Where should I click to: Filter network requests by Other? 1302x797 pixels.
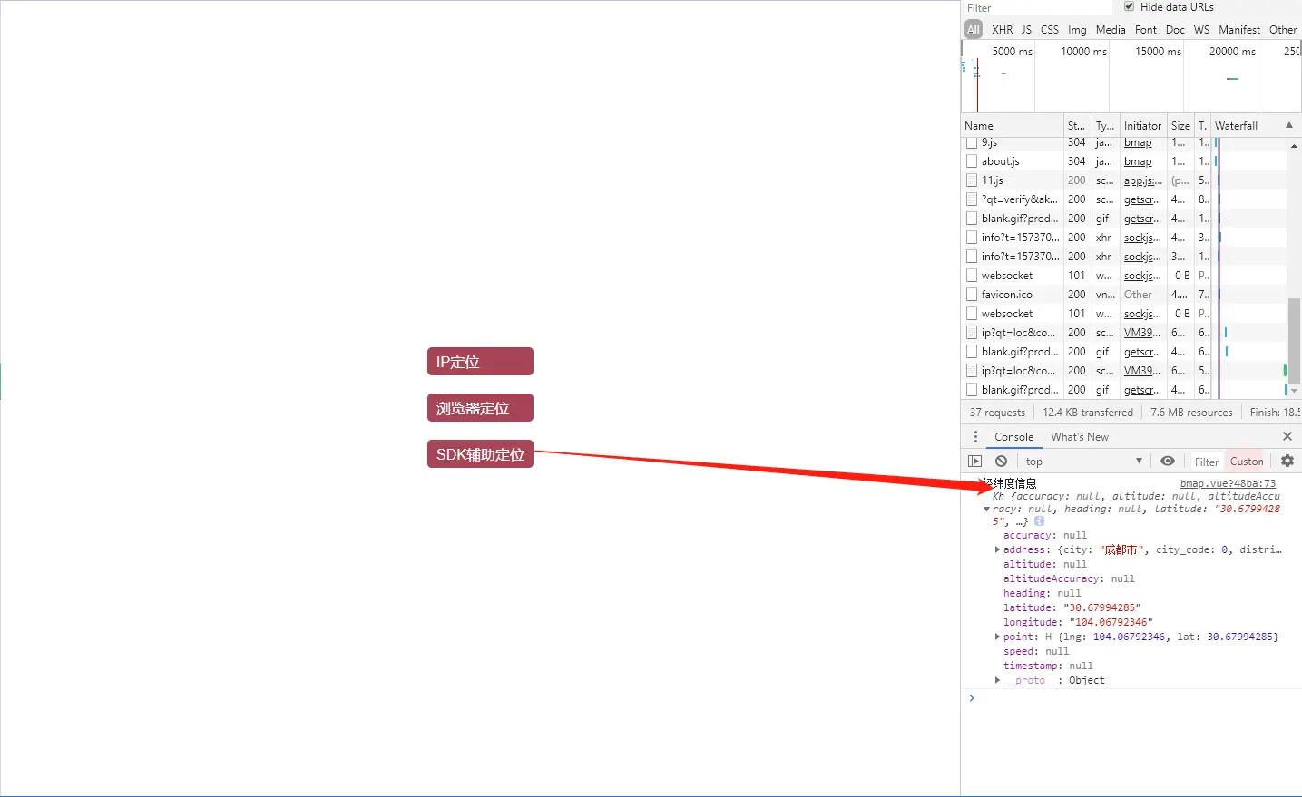click(1283, 29)
